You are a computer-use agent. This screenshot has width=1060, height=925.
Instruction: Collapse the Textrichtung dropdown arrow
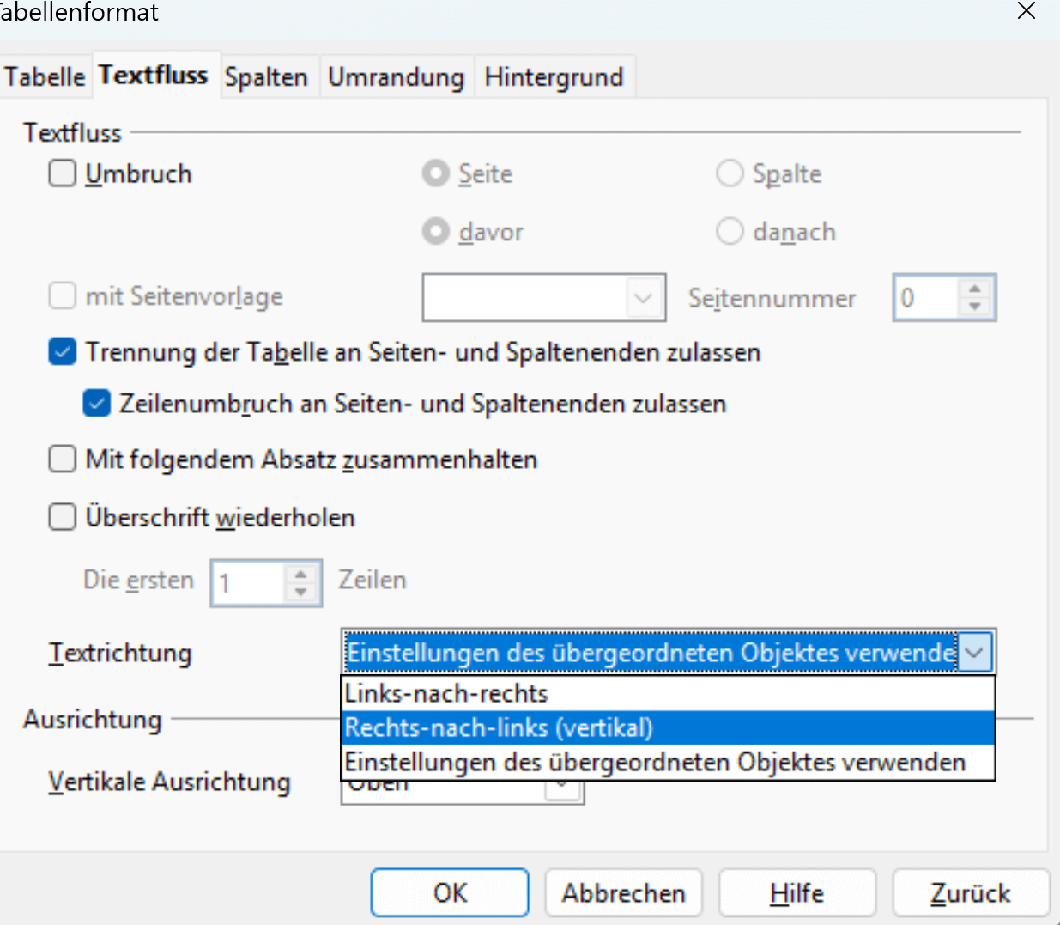pyautogui.click(x=974, y=653)
